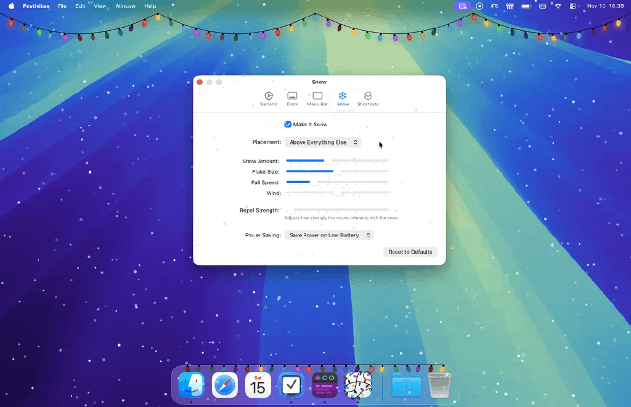Open the Window menu
This screenshot has height=407, width=631.
125,6
